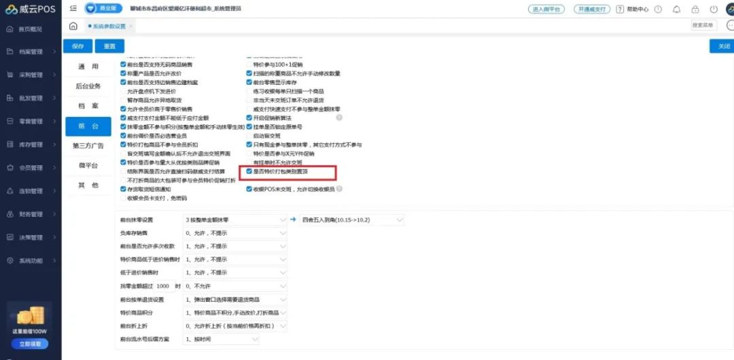This screenshot has height=360, width=734.
Task: Enable 收银会员卡支付，免密码 checkbox
Action: 123,198
